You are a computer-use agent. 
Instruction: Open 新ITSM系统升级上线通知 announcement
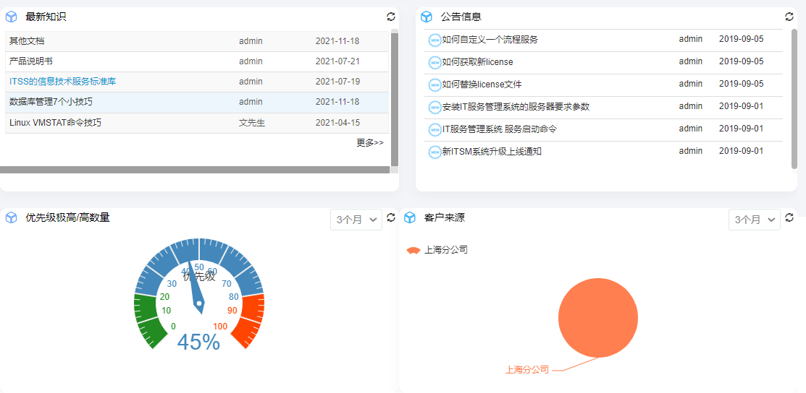[492, 152]
